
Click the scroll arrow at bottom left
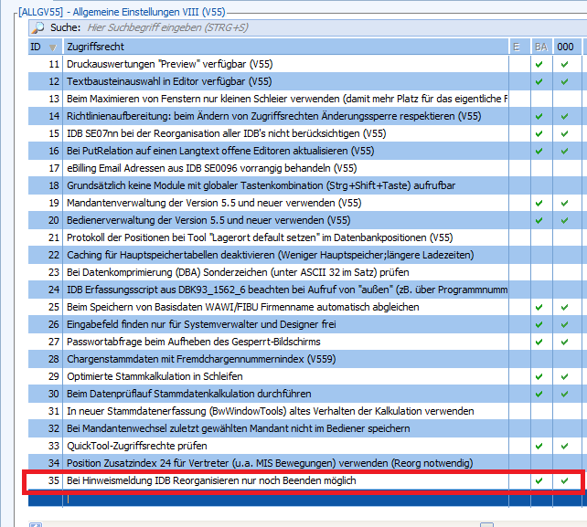(x=36, y=523)
